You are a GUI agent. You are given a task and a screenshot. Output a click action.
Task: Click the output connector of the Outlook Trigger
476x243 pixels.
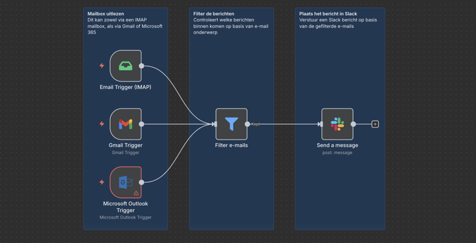(x=141, y=182)
